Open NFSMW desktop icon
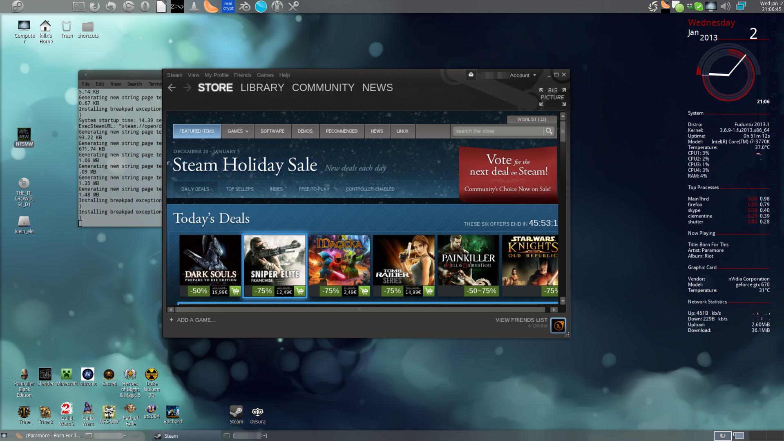Image resolution: width=784 pixels, height=441 pixels. (24, 137)
